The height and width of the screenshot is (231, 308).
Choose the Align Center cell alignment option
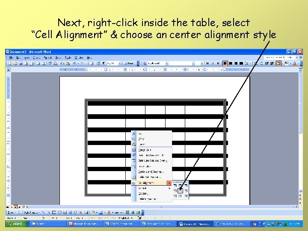181,190
